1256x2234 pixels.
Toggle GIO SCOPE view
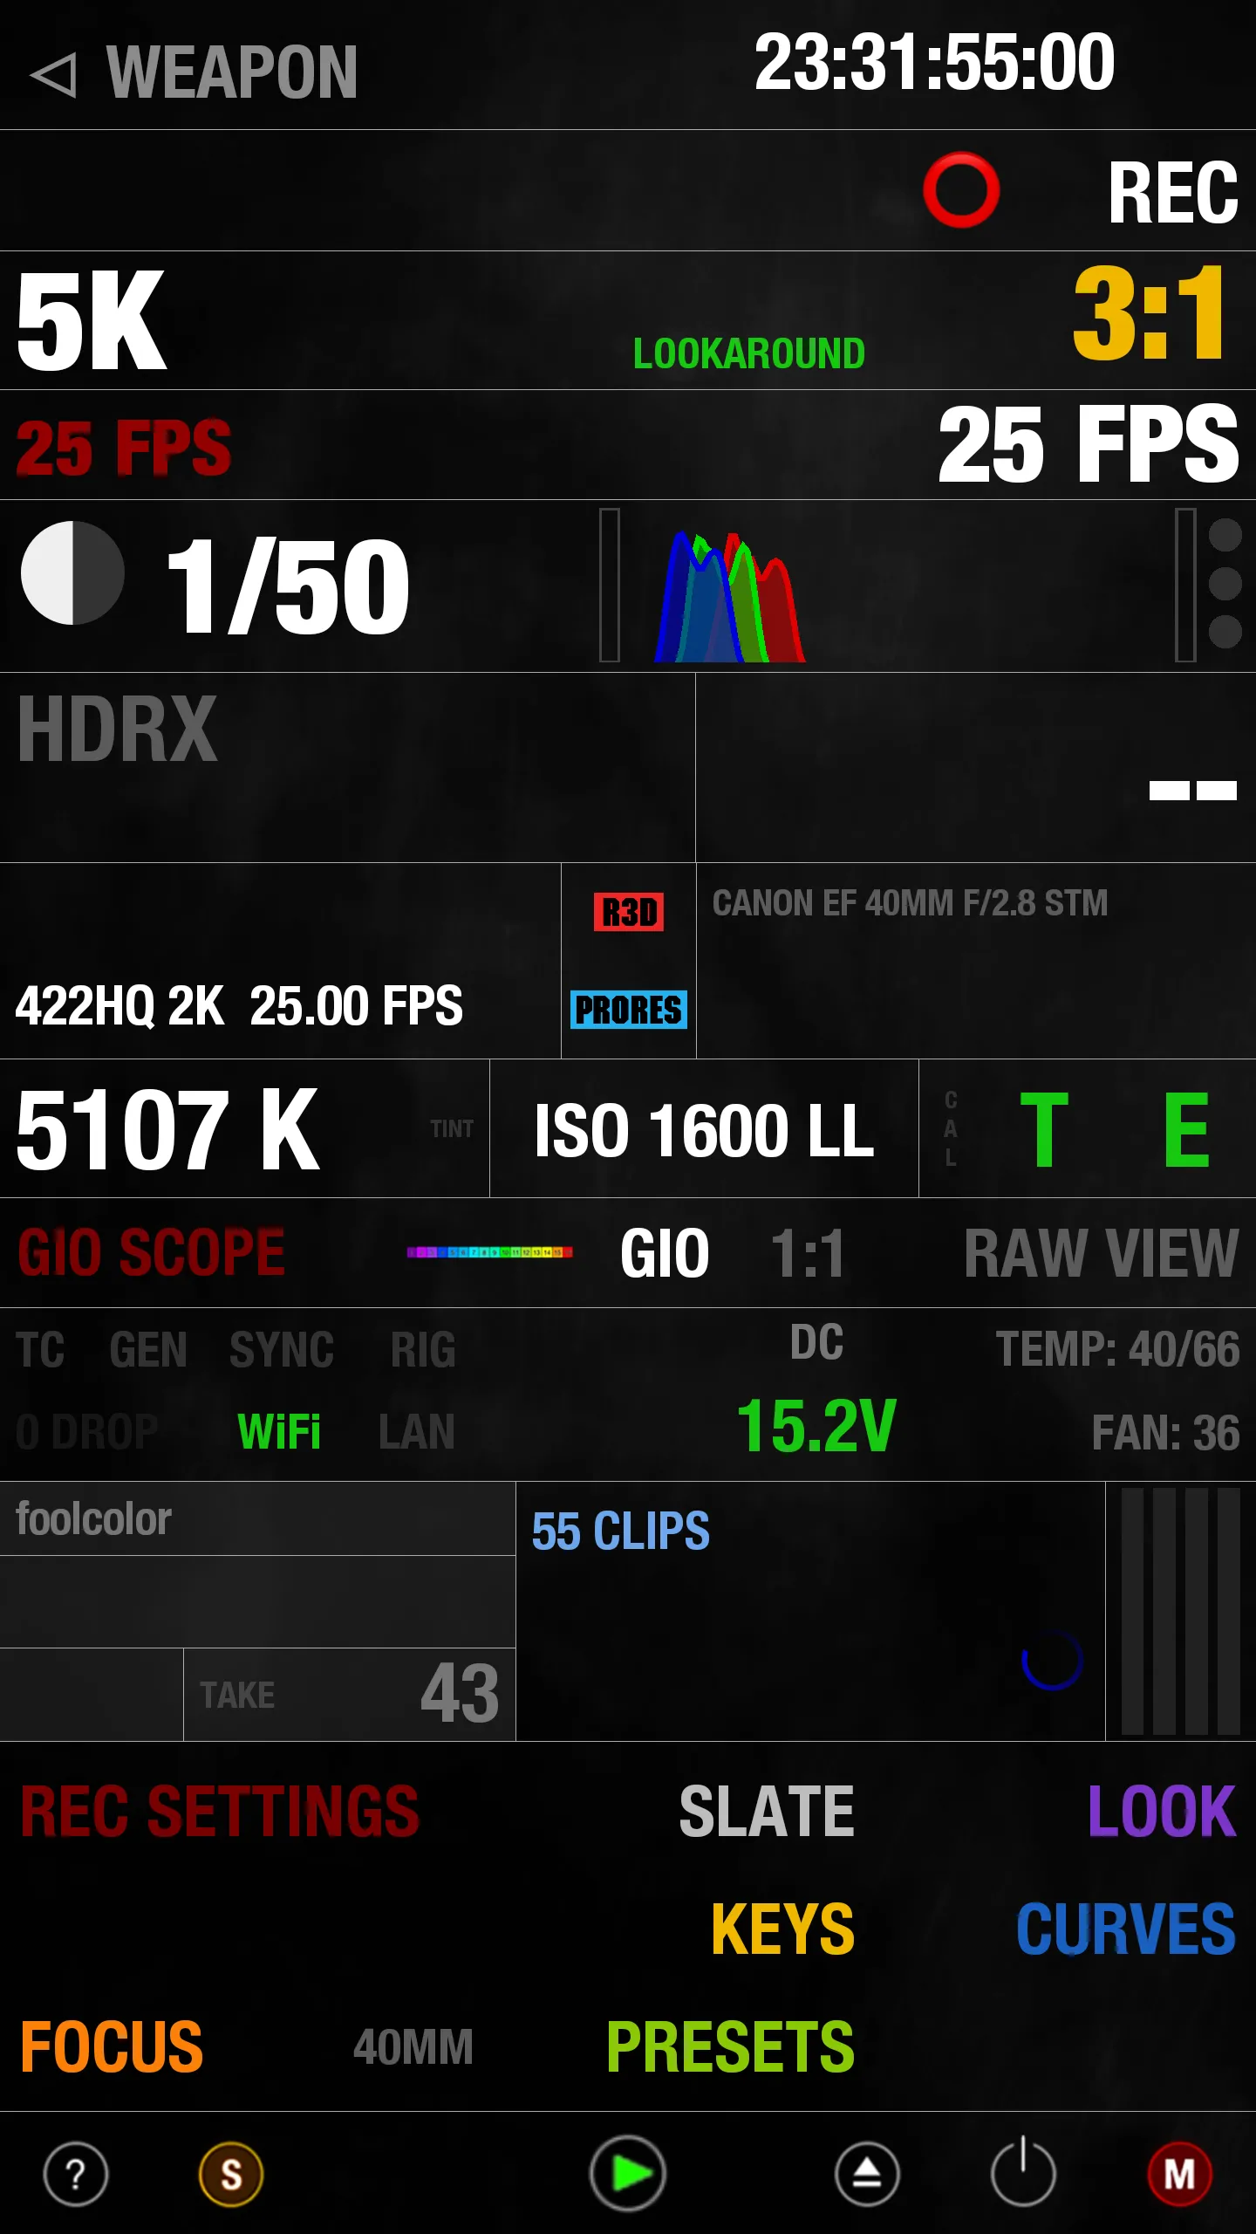[151, 1252]
